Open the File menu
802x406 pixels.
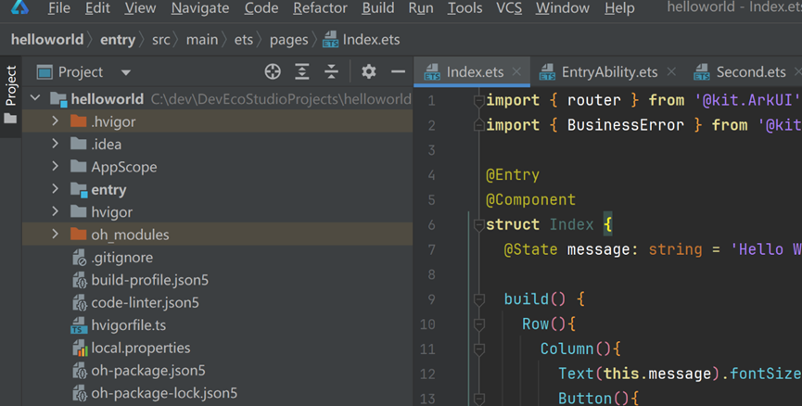[x=58, y=7]
